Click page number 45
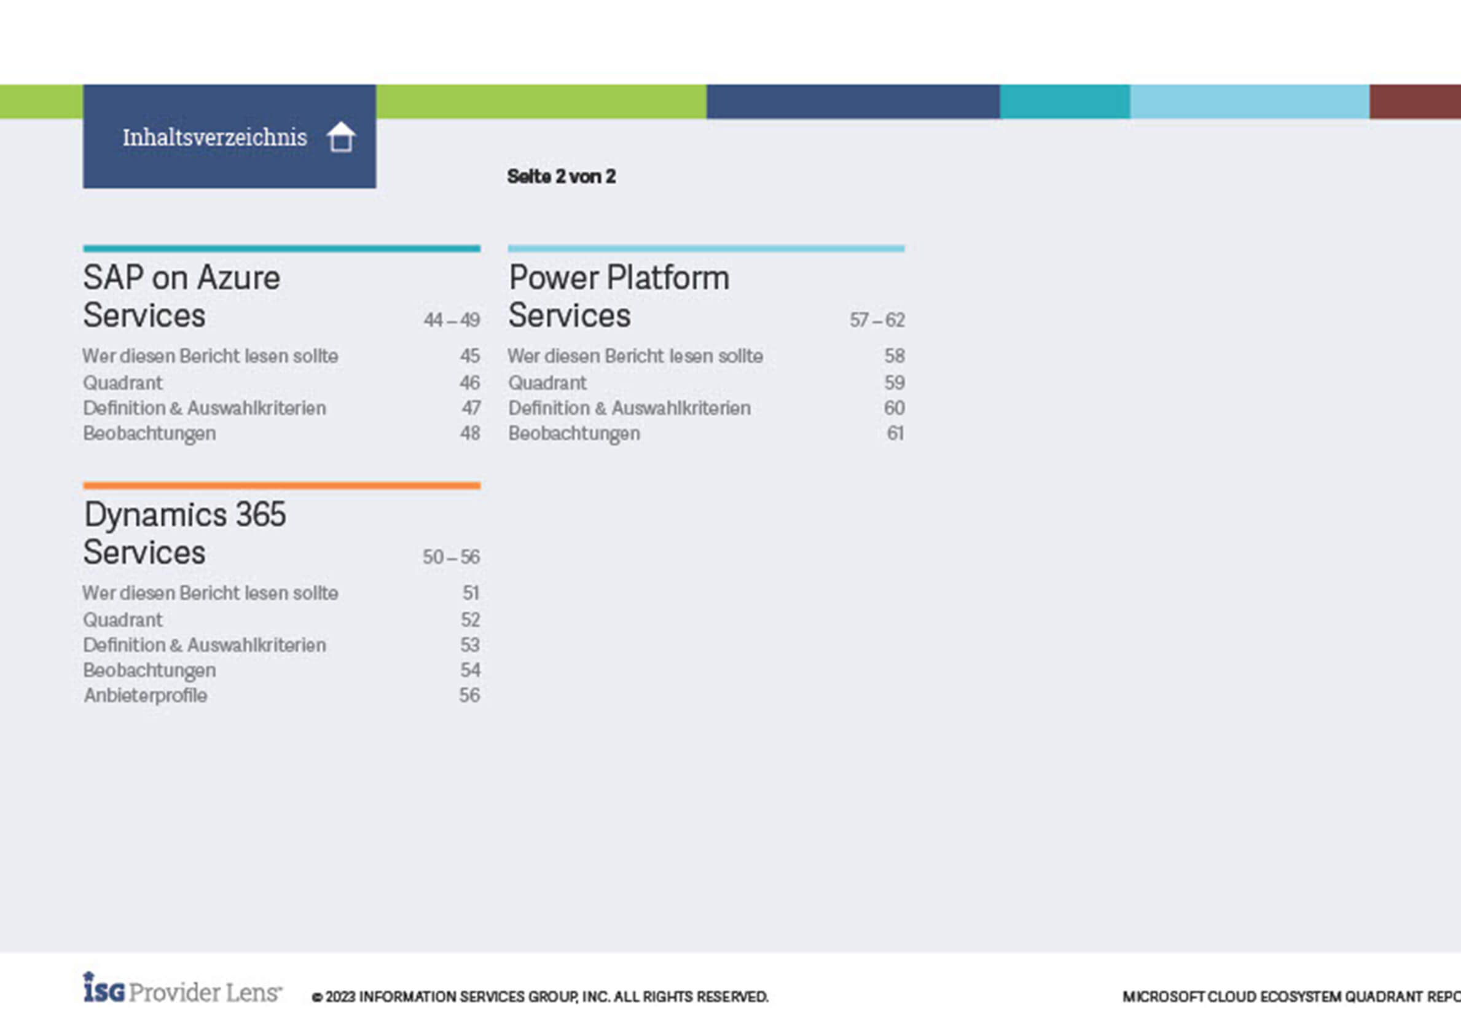The image size is (1461, 1036). pos(470,355)
